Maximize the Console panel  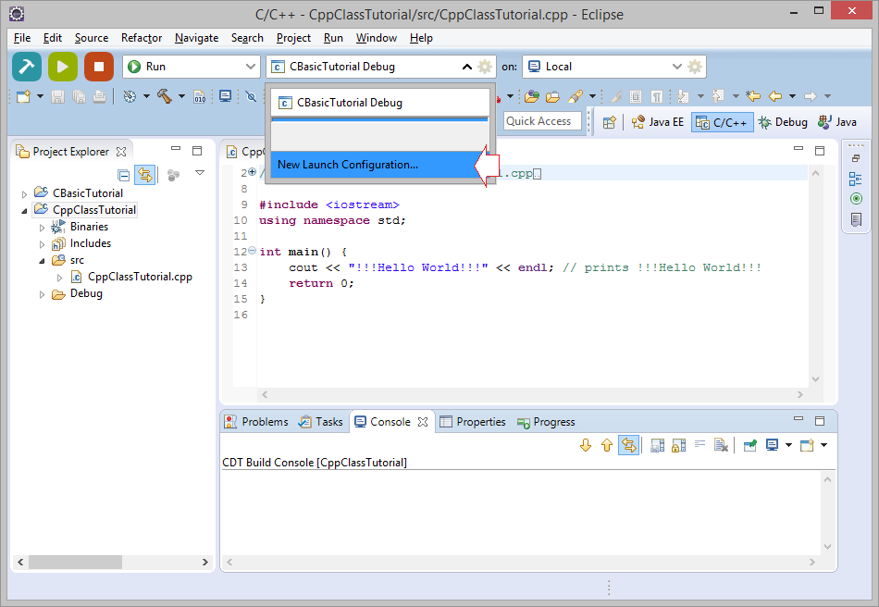820,421
